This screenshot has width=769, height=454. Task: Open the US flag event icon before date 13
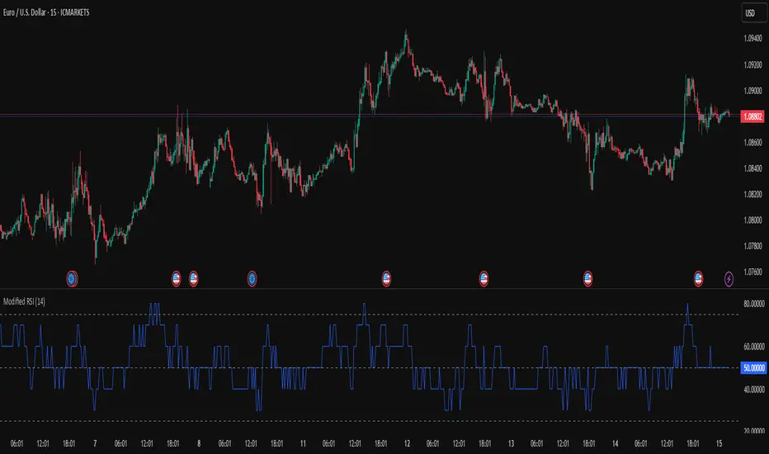click(484, 277)
